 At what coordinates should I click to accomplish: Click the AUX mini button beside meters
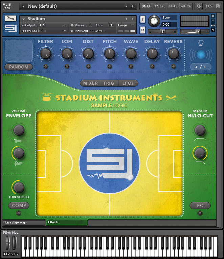point(213,25)
